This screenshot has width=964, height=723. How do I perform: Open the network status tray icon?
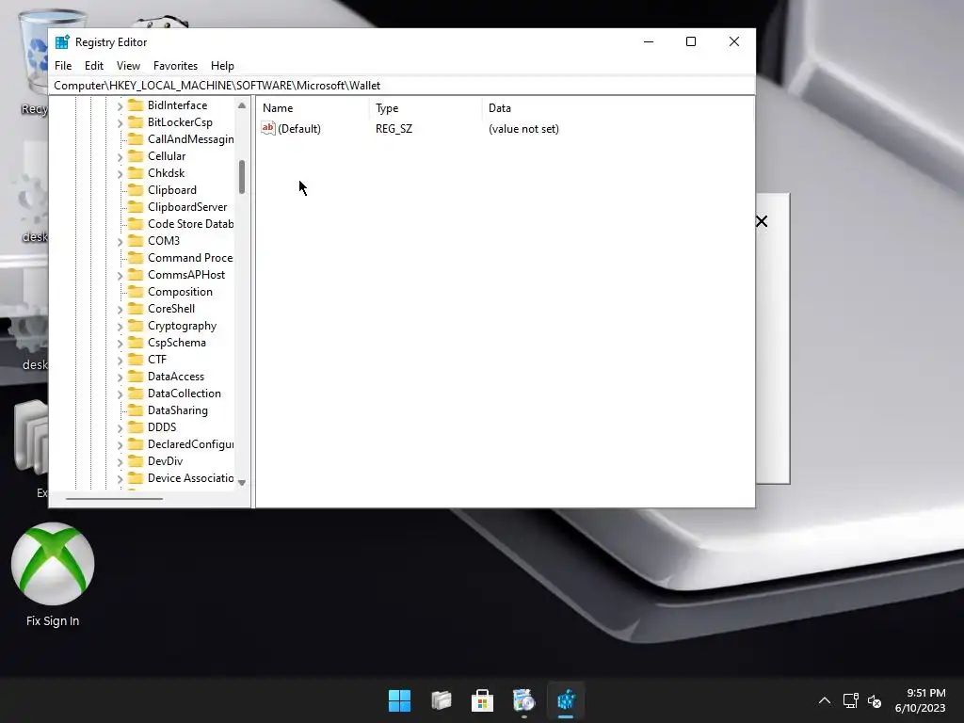click(x=851, y=700)
